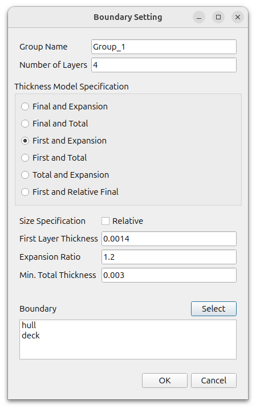256x409 pixels.
Task: Edit the Number of Layers field
Action: [164, 65]
